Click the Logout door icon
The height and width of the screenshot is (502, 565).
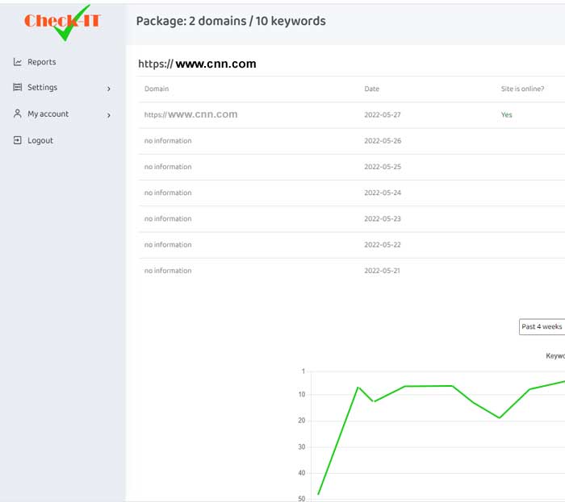(x=17, y=140)
